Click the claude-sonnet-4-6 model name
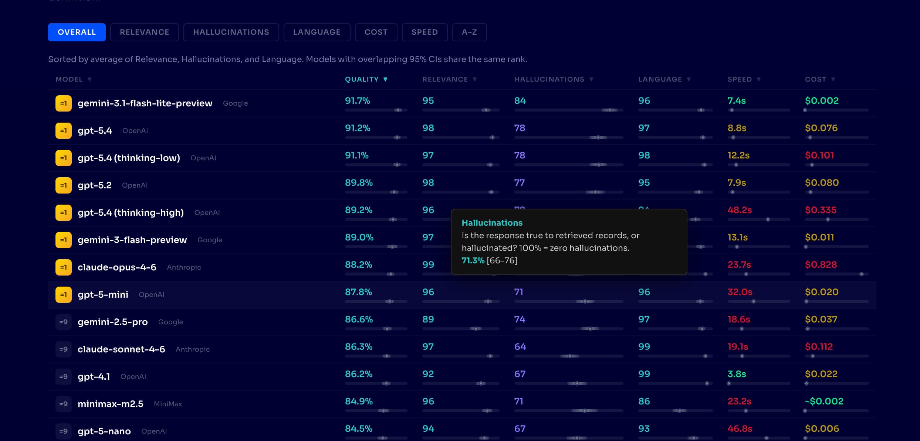 pyautogui.click(x=121, y=349)
